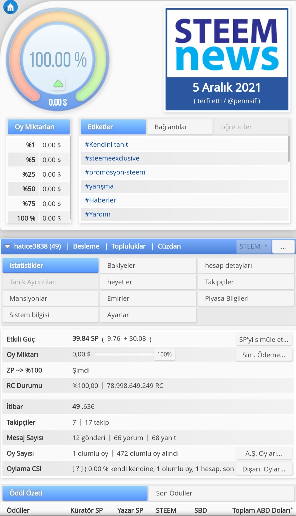Select the %25 vote amount row
This screenshot has width=296, height=516.
coord(38,174)
